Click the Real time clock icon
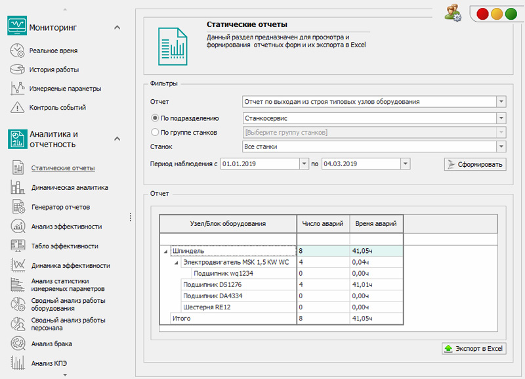This screenshot has width=525, height=379. pos(18,51)
